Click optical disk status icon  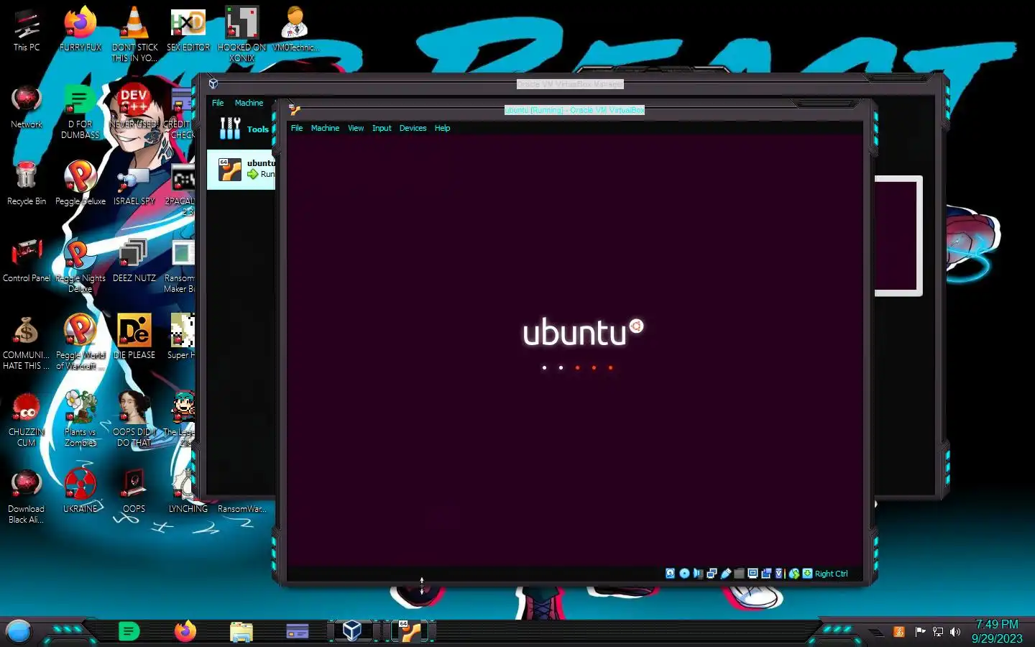point(684,574)
